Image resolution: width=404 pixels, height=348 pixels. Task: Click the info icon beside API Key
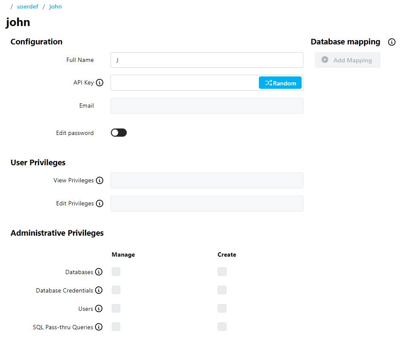[99, 83]
